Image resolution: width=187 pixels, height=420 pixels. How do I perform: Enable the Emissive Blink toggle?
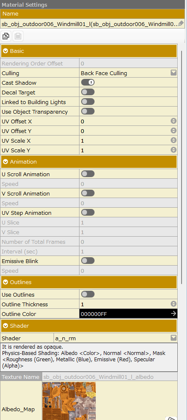[88, 261]
